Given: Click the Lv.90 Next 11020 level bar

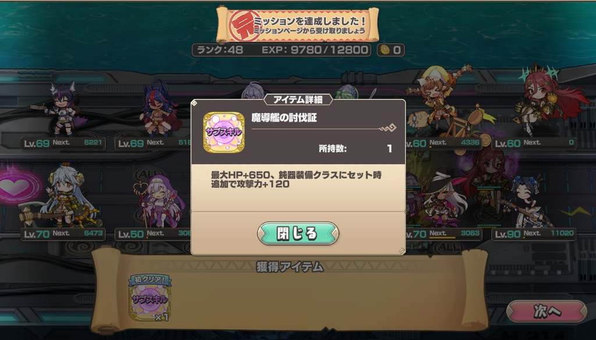Looking at the screenshot, I should click(534, 234).
